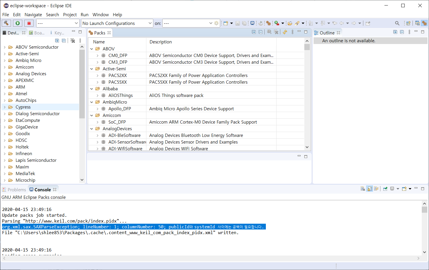Click the remove filters icon in Devices view
429x270 pixels.
[x=73, y=41]
